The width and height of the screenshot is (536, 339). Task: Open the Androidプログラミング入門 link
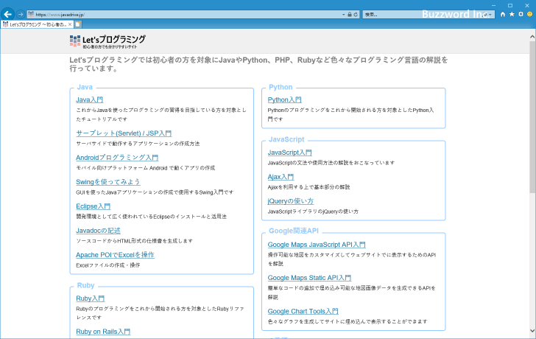[117, 158]
